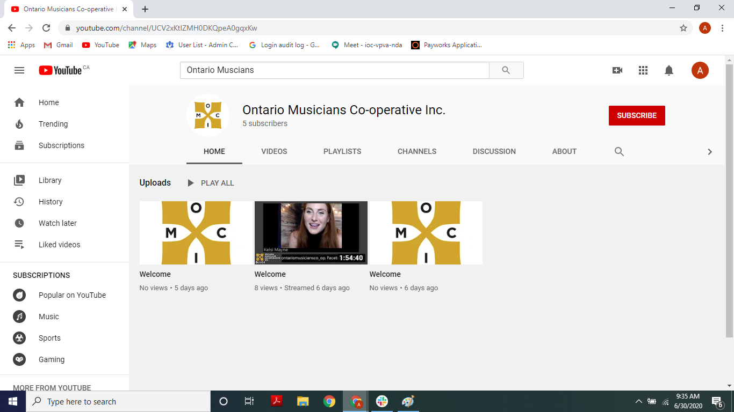Viewport: 734px width, 412px height.
Task: Go to Home in the sidebar
Action: pyautogui.click(x=64, y=102)
